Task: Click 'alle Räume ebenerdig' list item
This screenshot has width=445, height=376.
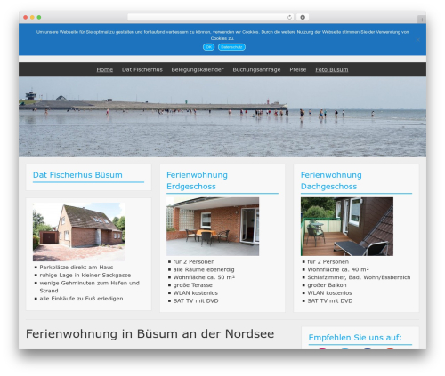Action: click(204, 269)
